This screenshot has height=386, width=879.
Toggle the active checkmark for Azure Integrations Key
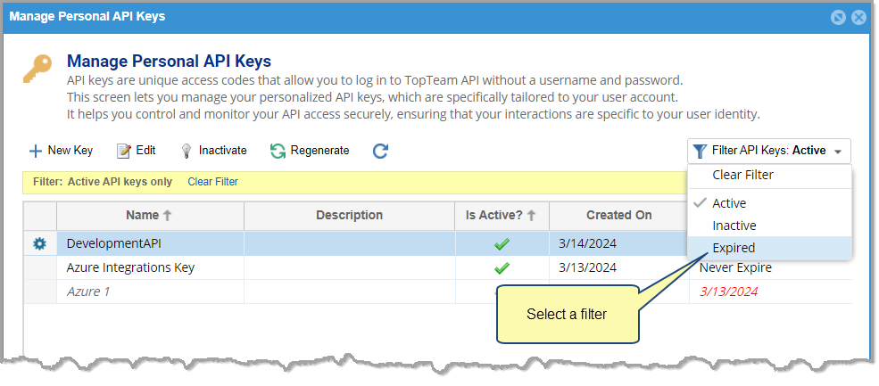coord(502,268)
